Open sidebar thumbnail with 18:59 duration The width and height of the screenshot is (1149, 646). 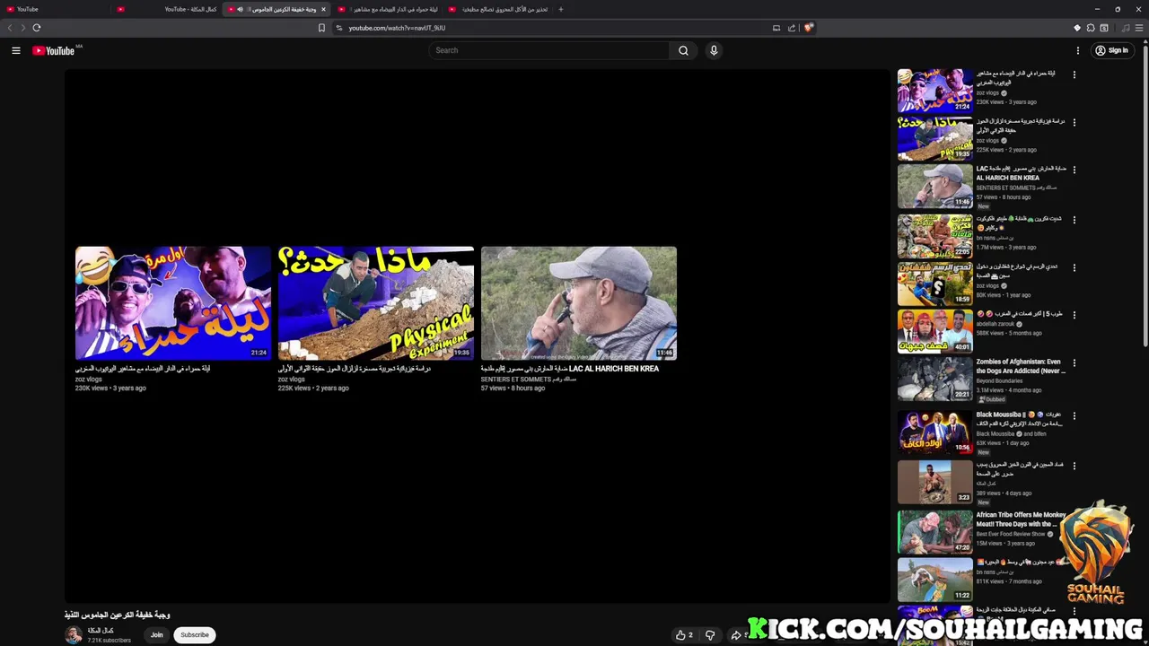tap(935, 284)
